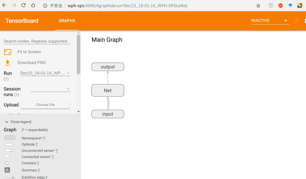Open the blue graduation cap extension icon
The height and width of the screenshot is (179, 306).
(x=290, y=6)
